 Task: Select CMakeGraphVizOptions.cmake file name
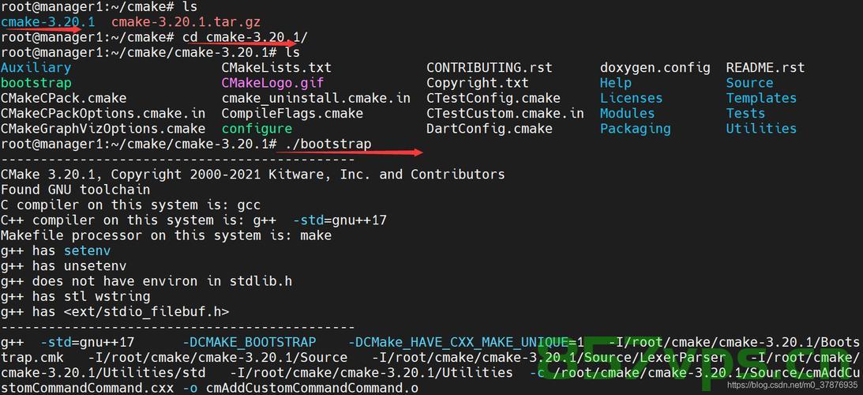click(x=103, y=128)
